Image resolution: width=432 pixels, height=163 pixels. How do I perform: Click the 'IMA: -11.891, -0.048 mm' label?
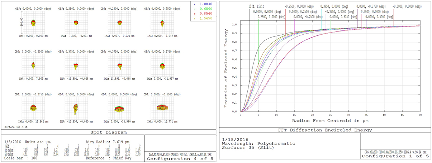coord(76,78)
